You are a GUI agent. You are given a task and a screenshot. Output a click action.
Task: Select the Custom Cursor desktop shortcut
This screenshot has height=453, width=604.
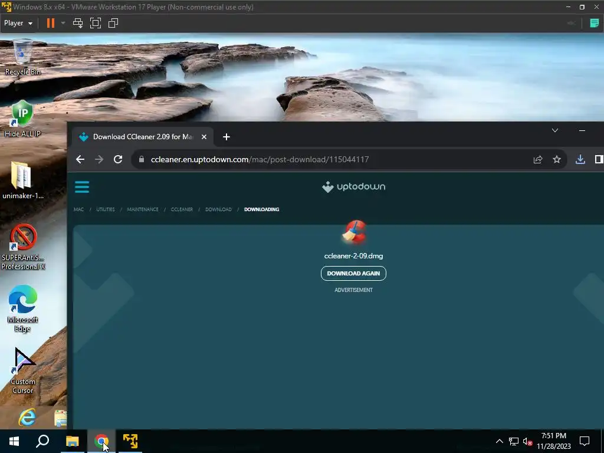(23, 370)
